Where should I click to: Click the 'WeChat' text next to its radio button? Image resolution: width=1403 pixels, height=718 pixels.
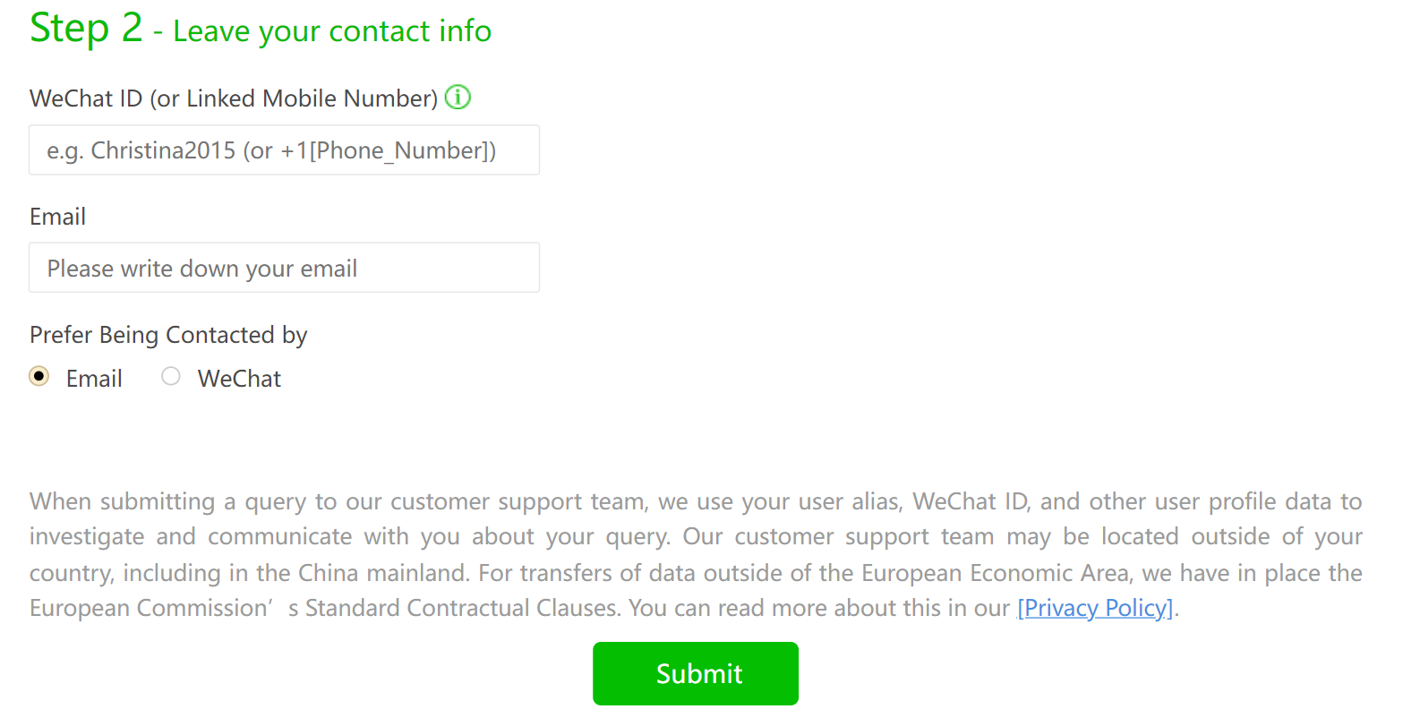(x=239, y=379)
